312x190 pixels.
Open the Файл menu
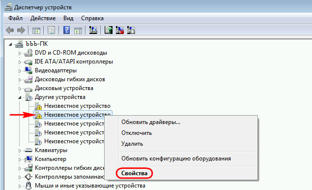pos(15,18)
